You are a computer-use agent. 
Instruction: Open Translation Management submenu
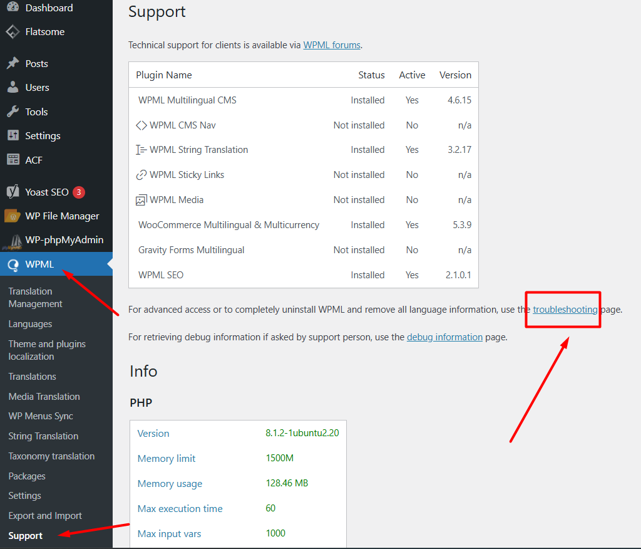tap(36, 297)
